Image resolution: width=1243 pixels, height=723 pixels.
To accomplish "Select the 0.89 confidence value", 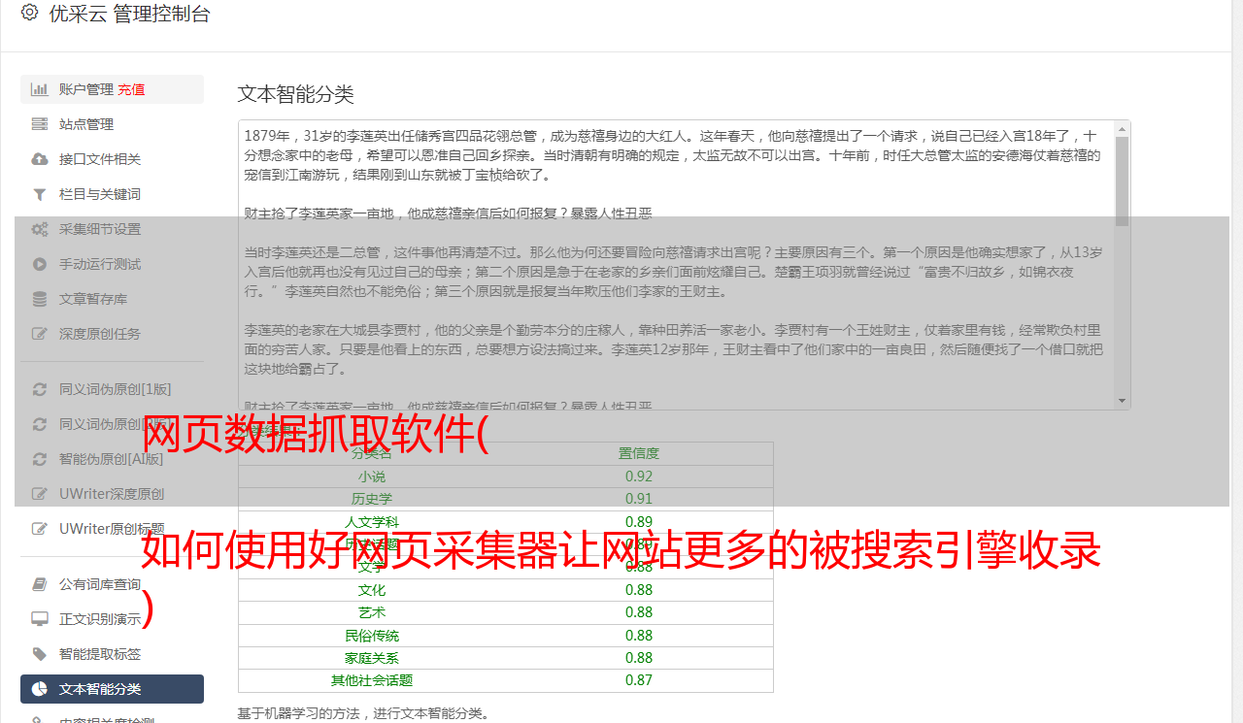I will click(x=639, y=522).
